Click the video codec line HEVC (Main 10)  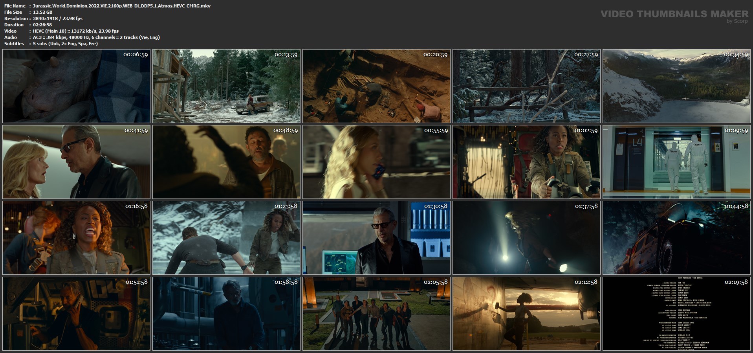tap(76, 31)
